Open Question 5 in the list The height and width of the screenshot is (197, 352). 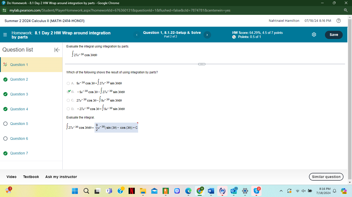pos(31,124)
